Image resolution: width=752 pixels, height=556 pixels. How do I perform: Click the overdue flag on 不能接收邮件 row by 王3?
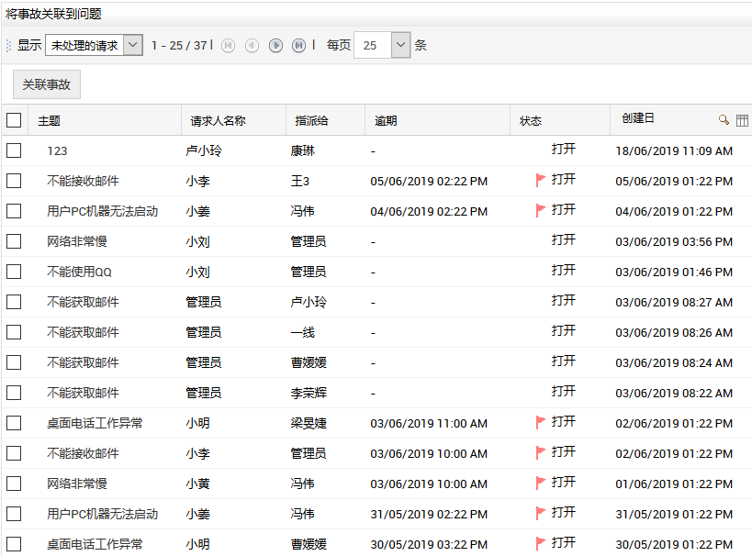point(541,181)
